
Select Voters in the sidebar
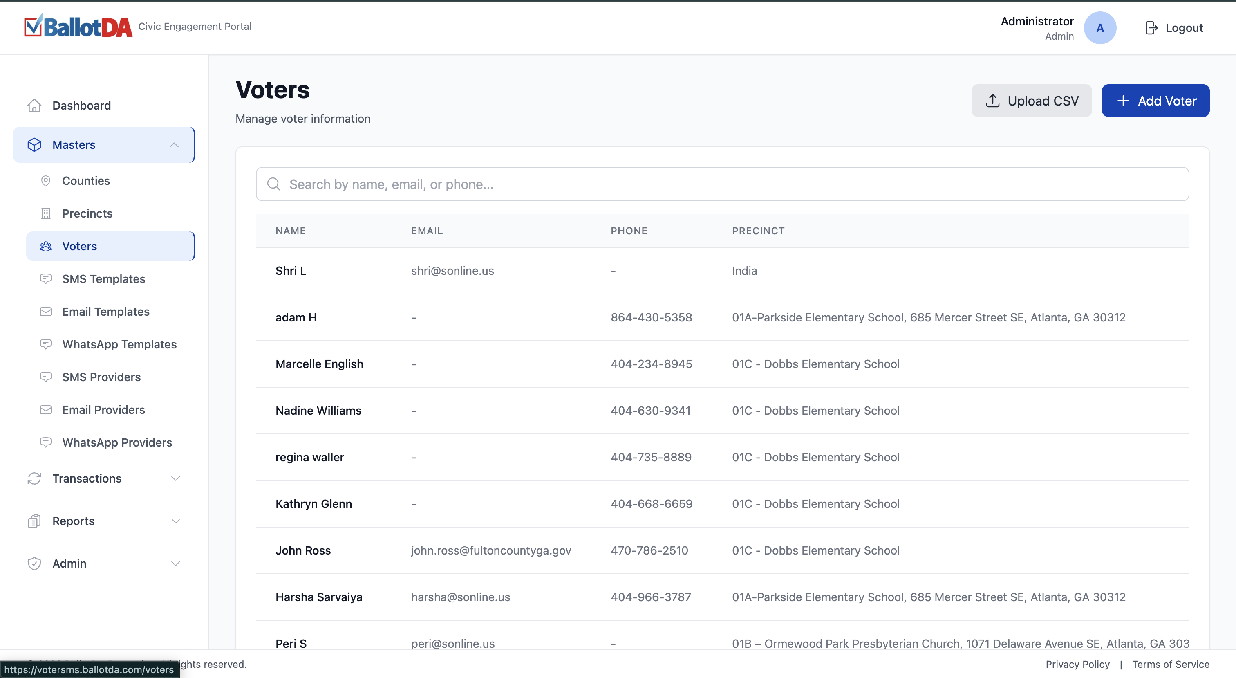(110, 246)
